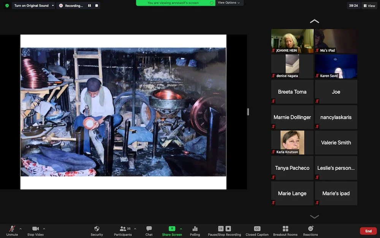The image size is (380, 238).
Task: Click muted mic icon on Tanya Pacheco tile
Action: point(273,177)
